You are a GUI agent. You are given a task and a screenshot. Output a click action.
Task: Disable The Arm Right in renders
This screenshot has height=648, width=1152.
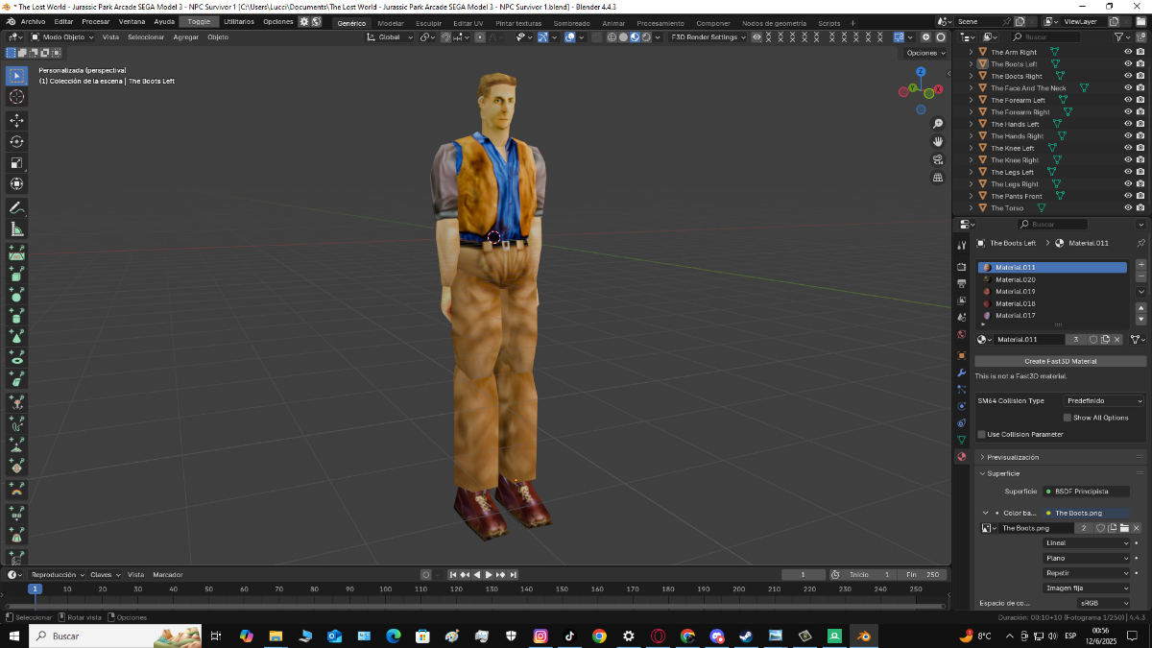tap(1141, 52)
